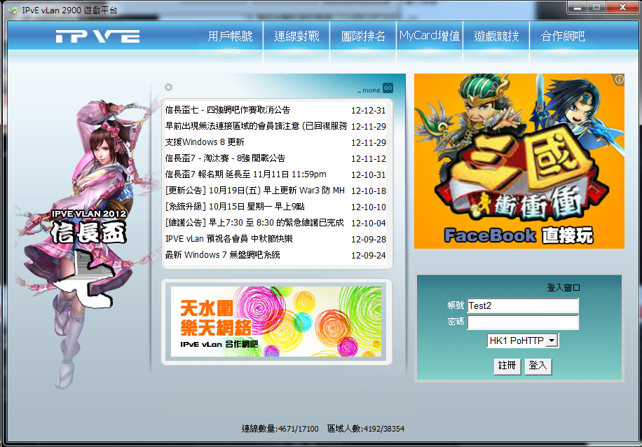Open the 遊戲競技 menu tab
Viewport: 642px width, 447px height.
pyautogui.click(x=496, y=36)
